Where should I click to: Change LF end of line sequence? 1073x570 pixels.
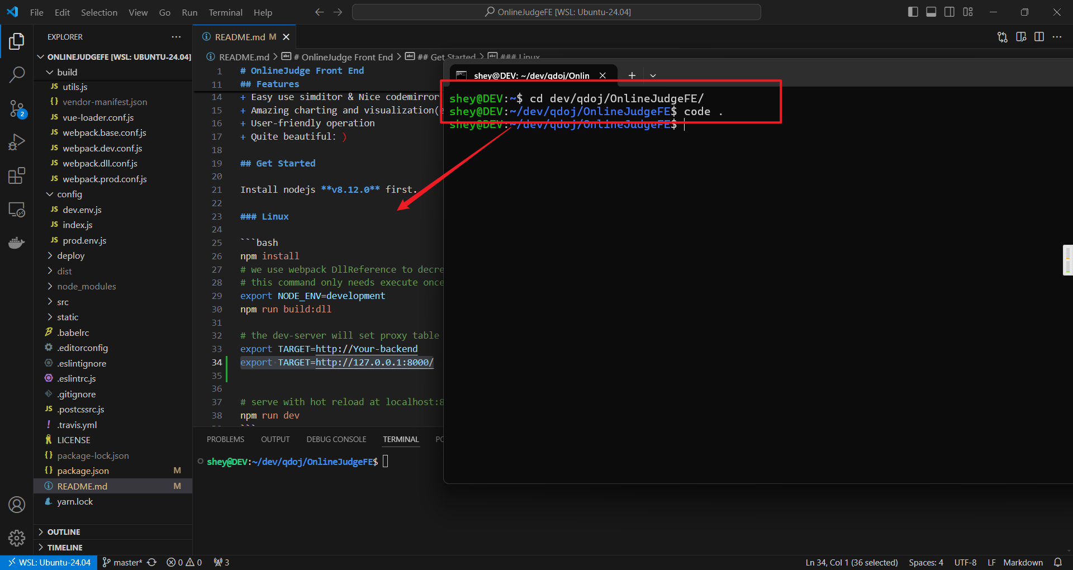pos(991,562)
